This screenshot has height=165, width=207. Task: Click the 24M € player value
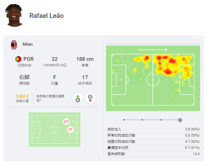(x=22, y=96)
